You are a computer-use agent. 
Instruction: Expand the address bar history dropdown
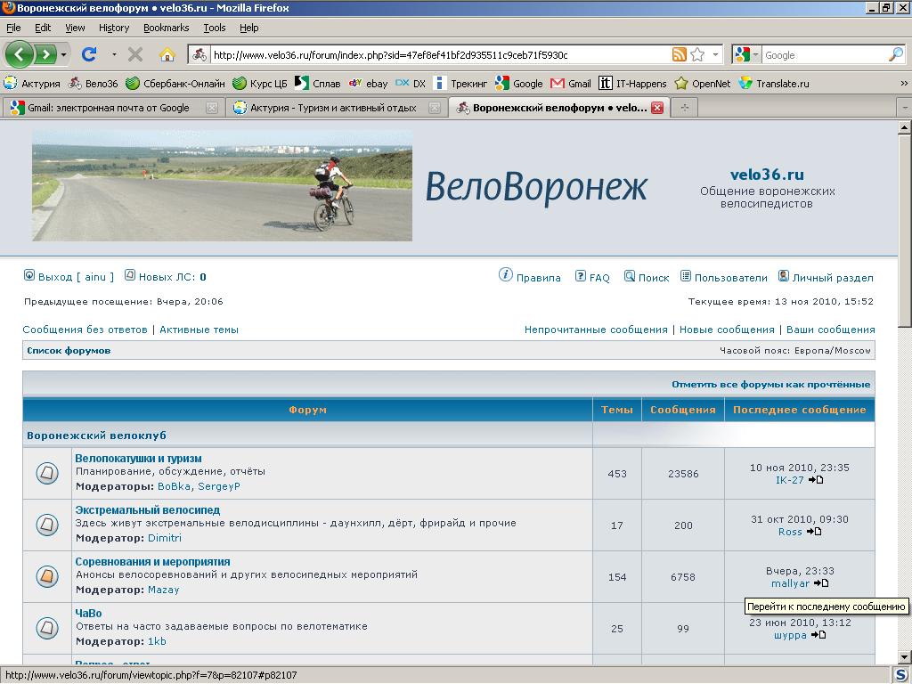(715, 55)
